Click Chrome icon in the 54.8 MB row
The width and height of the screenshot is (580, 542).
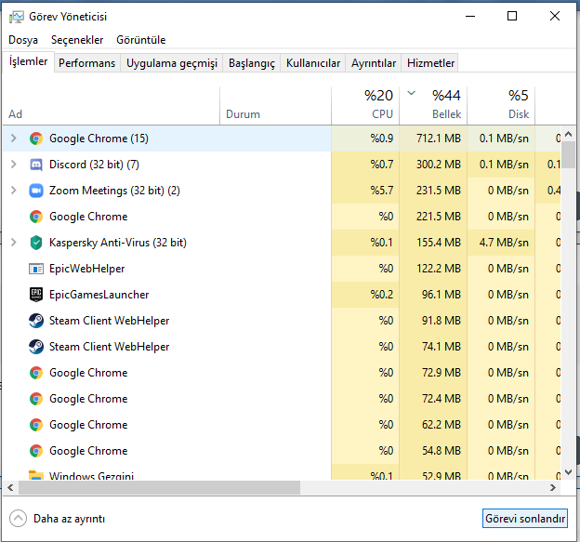(36, 451)
